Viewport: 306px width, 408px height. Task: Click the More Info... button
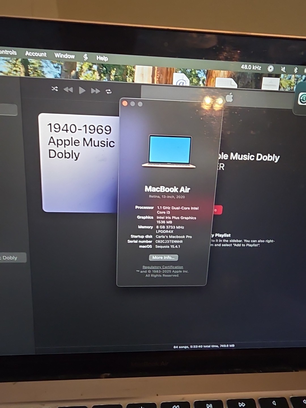[x=163, y=258]
